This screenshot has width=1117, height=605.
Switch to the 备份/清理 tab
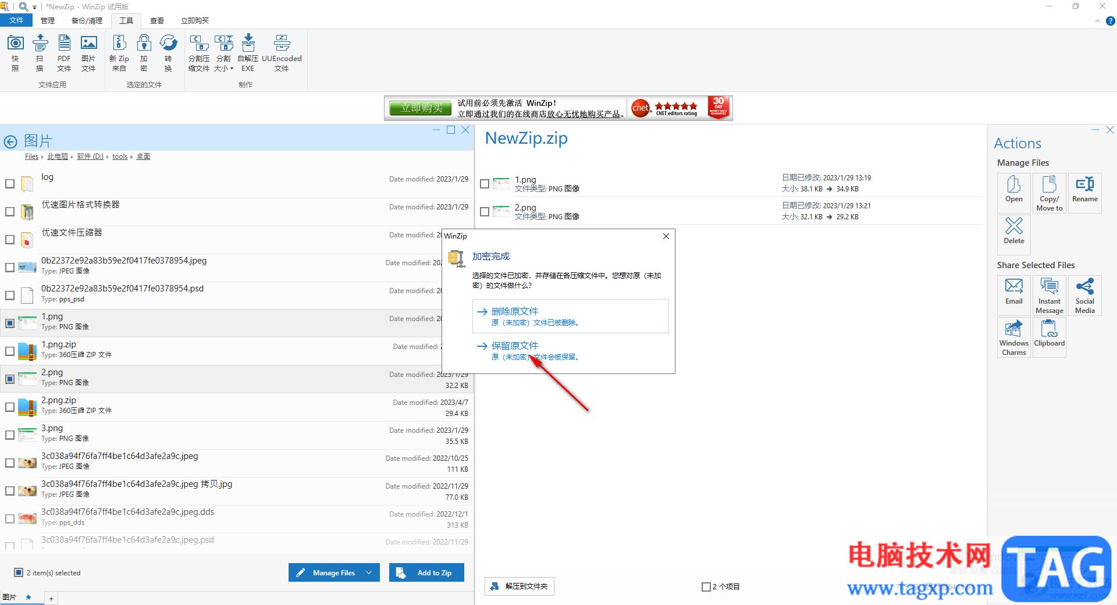coord(87,20)
